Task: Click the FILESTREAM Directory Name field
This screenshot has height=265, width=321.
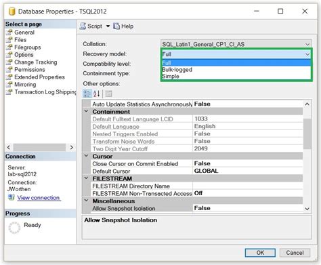Action: (248, 186)
